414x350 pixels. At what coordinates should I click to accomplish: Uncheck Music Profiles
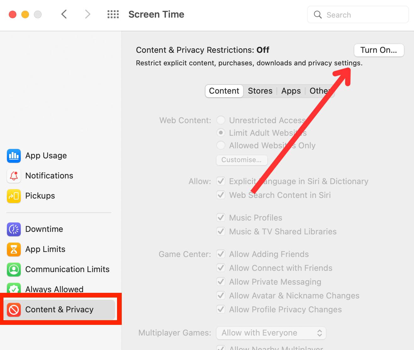[221, 217]
